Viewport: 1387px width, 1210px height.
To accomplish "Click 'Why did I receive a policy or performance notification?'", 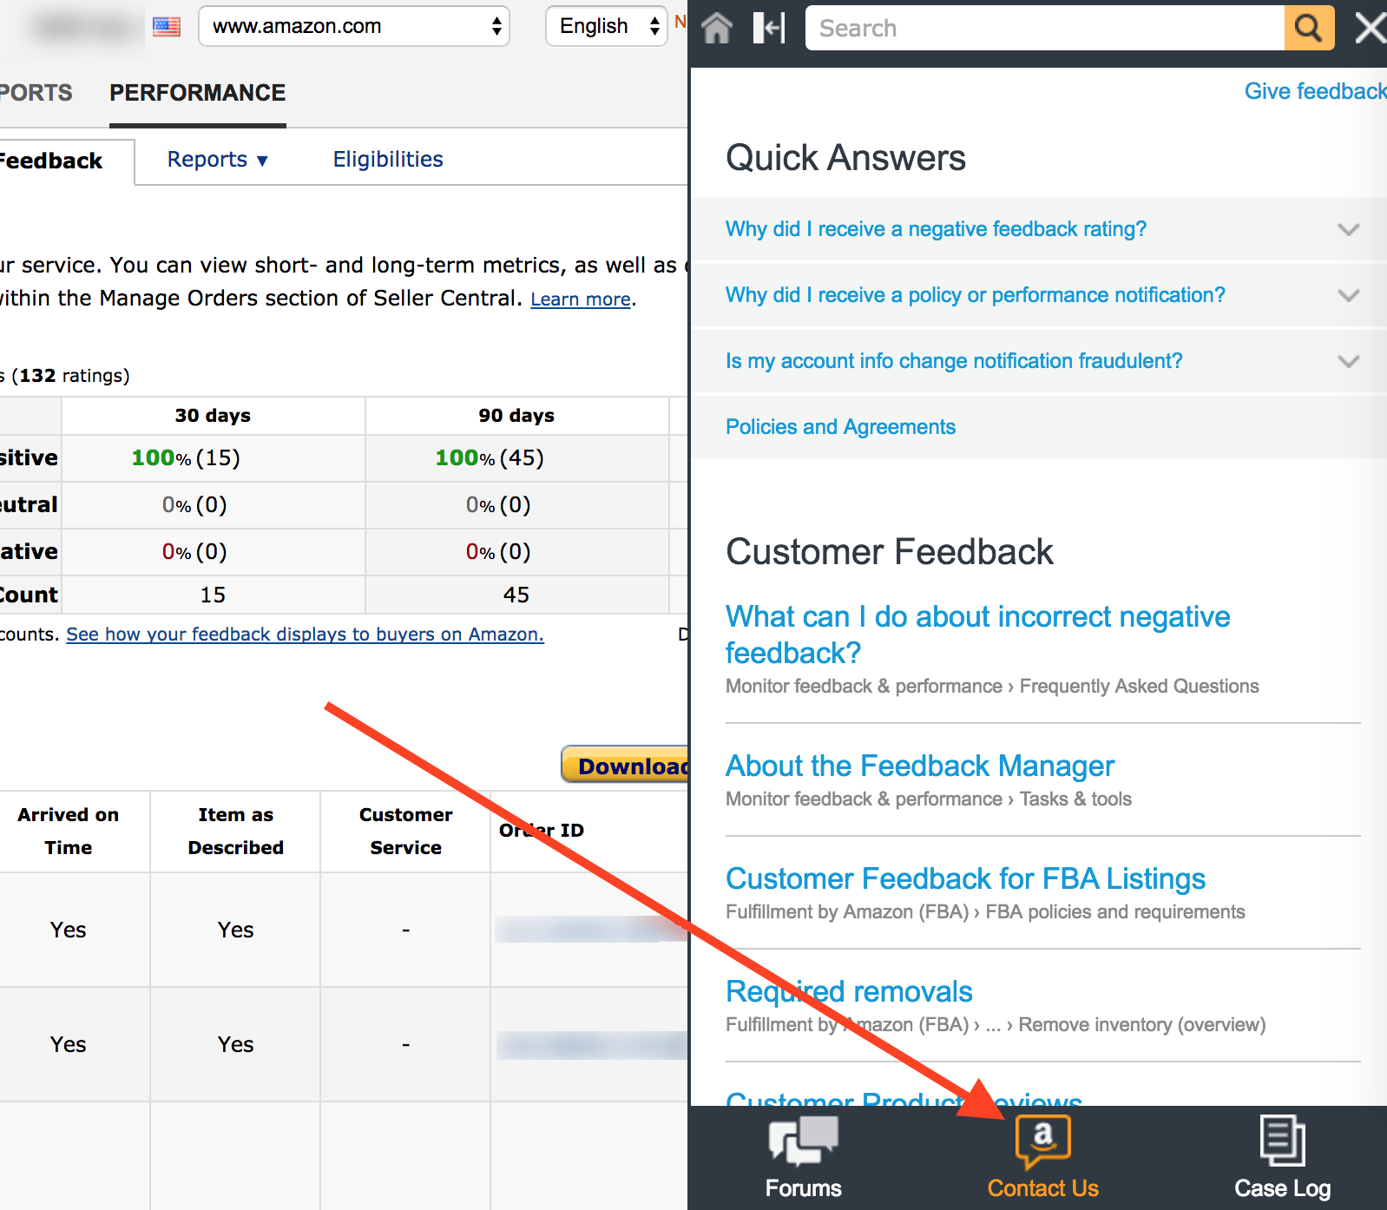I will (976, 295).
